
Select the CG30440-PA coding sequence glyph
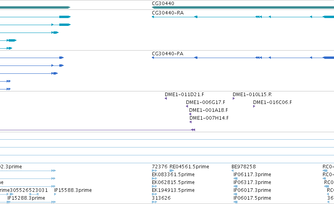click(243, 58)
